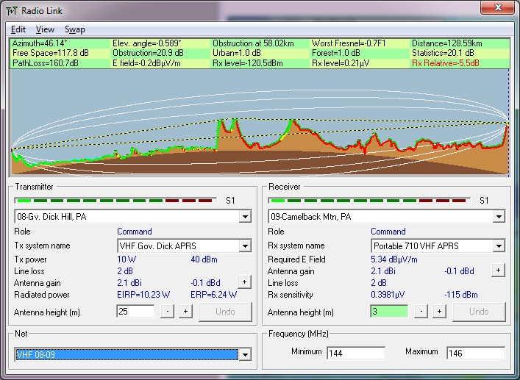Click the PathLoss=160.7dB value

tap(46, 63)
